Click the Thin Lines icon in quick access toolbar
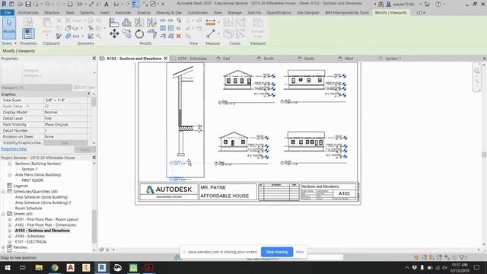Viewport: 487px width, 274px height. point(135,4)
